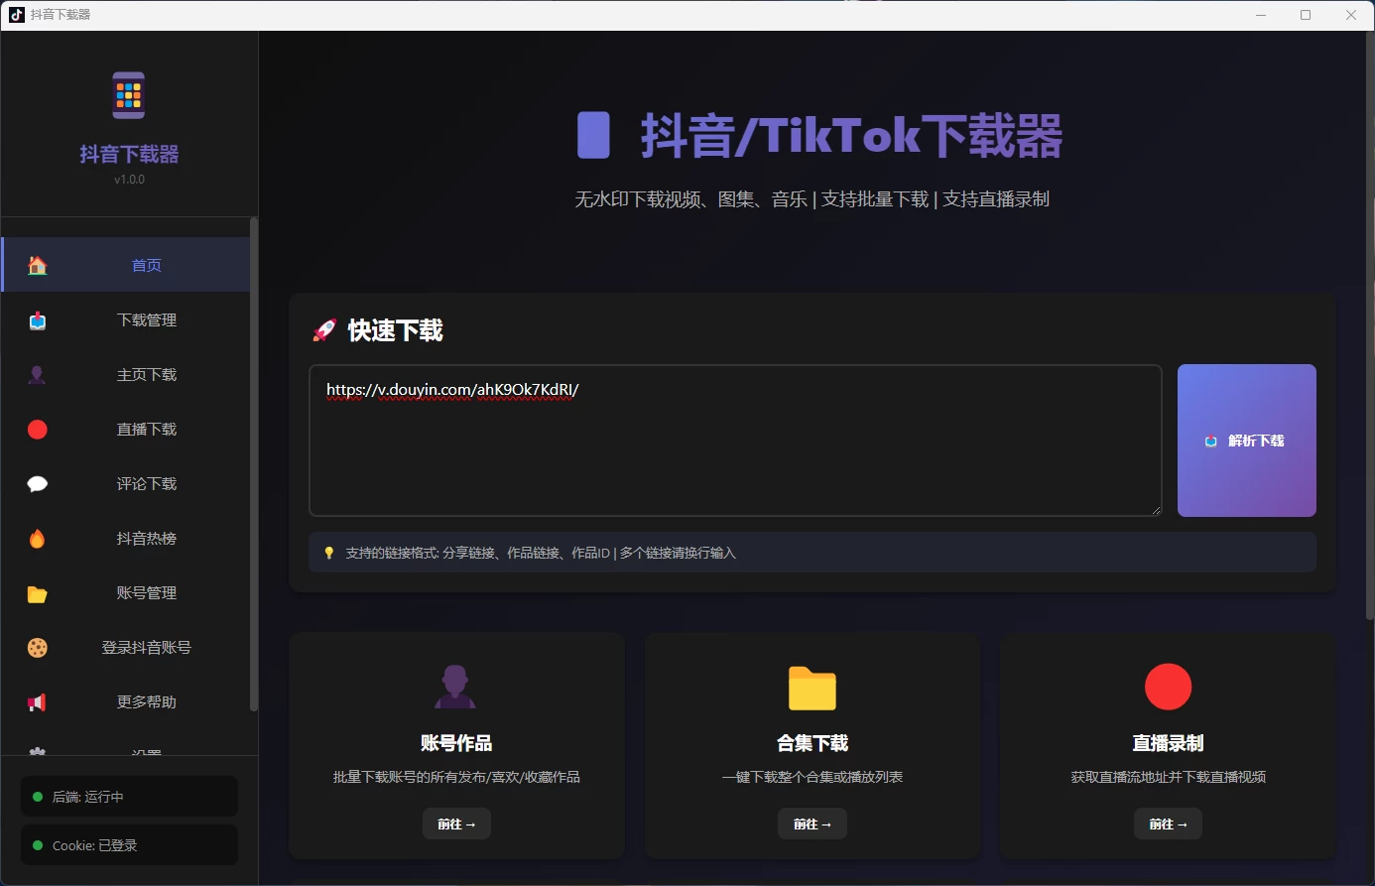Open the 首页 menu item
Image resolution: width=1375 pixels, height=886 pixels.
[x=126, y=265]
